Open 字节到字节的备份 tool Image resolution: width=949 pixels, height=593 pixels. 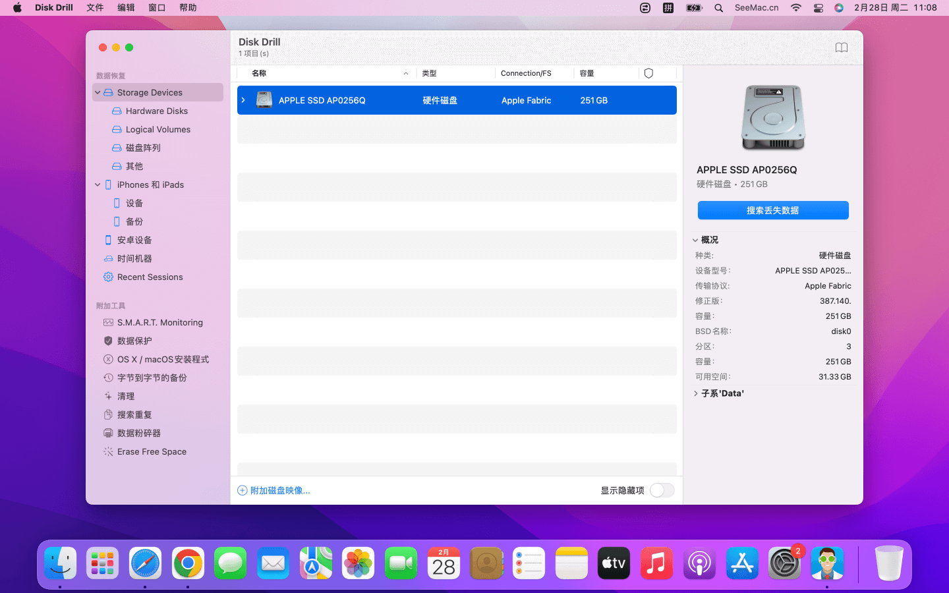coord(152,378)
